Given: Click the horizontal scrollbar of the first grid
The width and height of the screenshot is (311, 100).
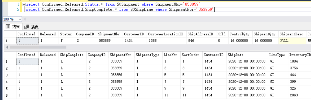Looking at the screenshot, I should point(38,47).
